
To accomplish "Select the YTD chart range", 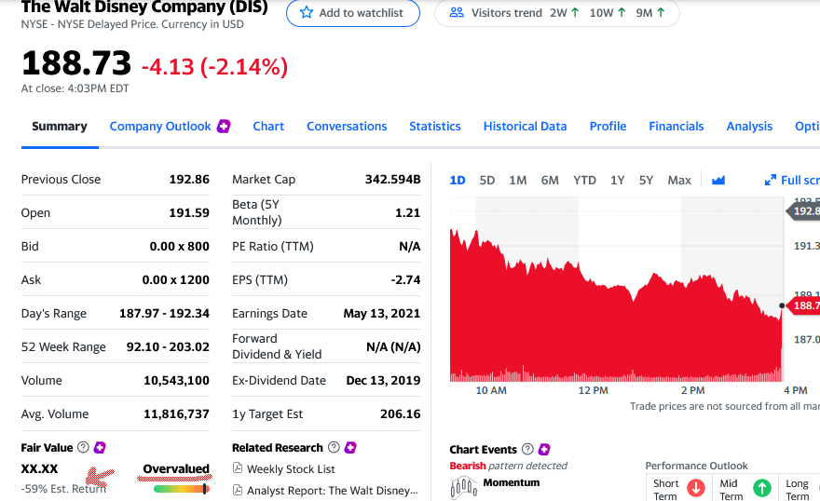I will [584, 181].
